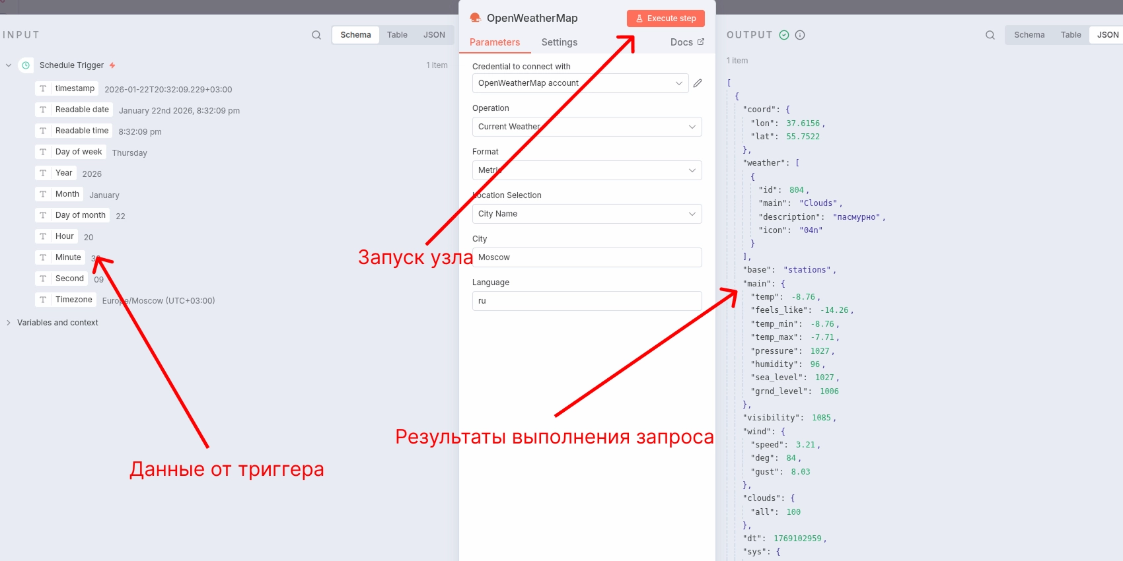The width and height of the screenshot is (1123, 561).
Task: Click the Day of month field pill
Action: (73, 215)
